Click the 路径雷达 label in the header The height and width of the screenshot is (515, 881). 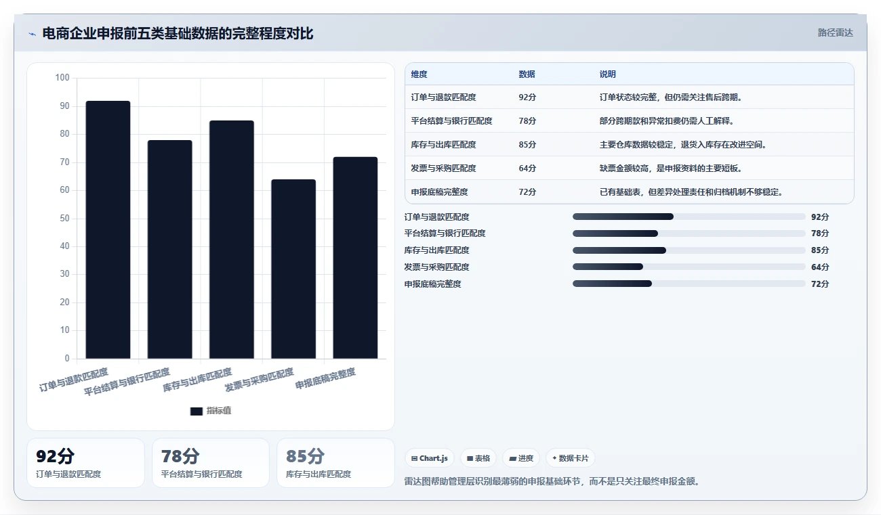pyautogui.click(x=835, y=32)
